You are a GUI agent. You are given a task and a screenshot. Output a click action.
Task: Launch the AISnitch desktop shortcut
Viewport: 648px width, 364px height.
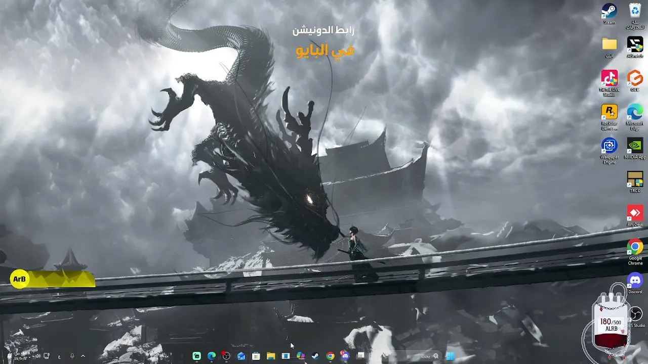(635, 47)
